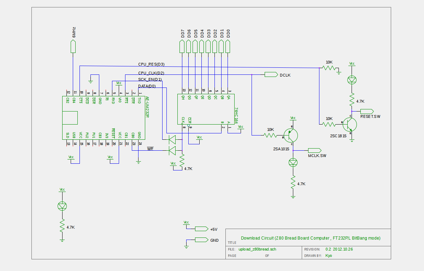Click the RESET.SW output connector
The image size is (424, 271).
tap(367, 112)
